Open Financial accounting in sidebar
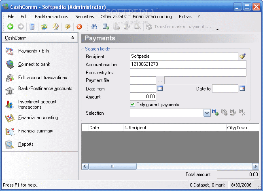This screenshot has height=191, width=263. [x=38, y=118]
